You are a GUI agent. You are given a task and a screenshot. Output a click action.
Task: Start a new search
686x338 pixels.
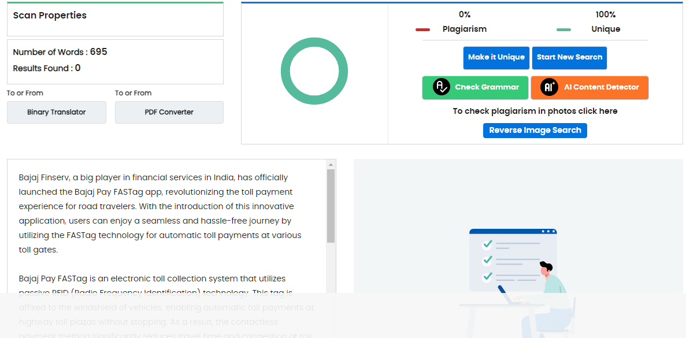[569, 57]
